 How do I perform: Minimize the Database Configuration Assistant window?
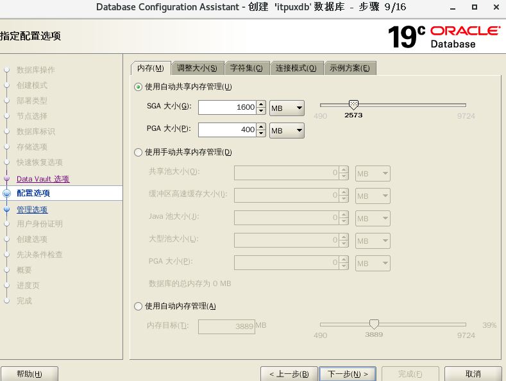coord(453,8)
